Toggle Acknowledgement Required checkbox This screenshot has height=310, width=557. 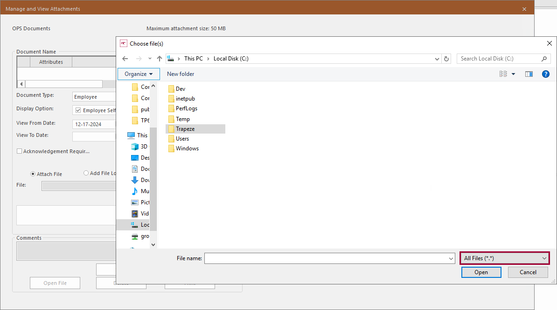[x=19, y=151]
